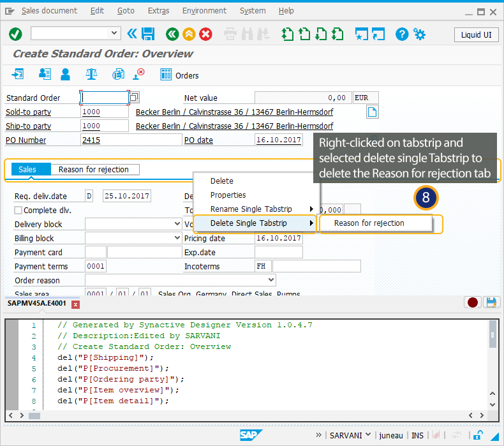
Task: Open the Sales document menu
Action: [x=49, y=11]
